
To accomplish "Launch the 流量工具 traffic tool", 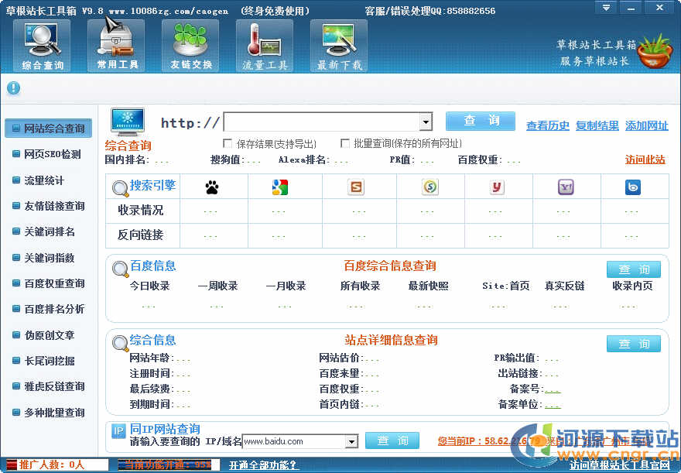I will click(x=265, y=45).
